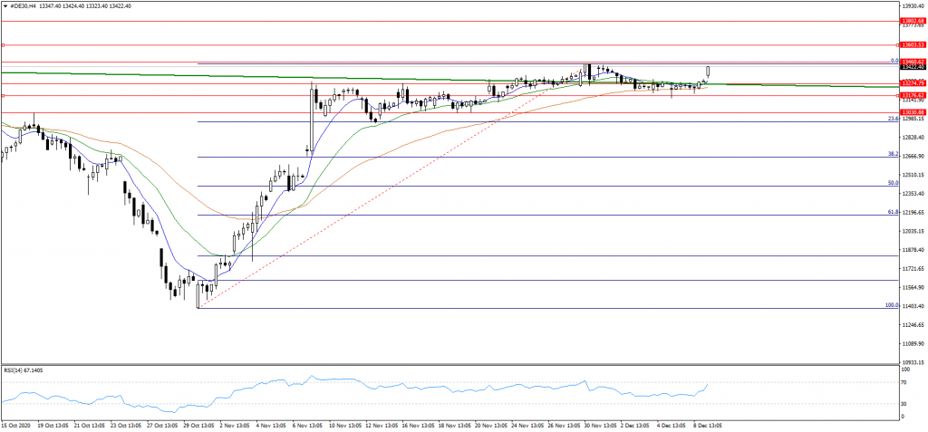This screenshot has width=928, height=432.
Task: Select the 13802.68 red price label
Action: (x=912, y=20)
